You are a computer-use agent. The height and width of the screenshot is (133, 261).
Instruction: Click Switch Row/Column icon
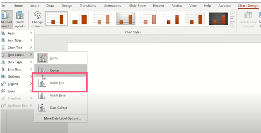coord(248,15)
